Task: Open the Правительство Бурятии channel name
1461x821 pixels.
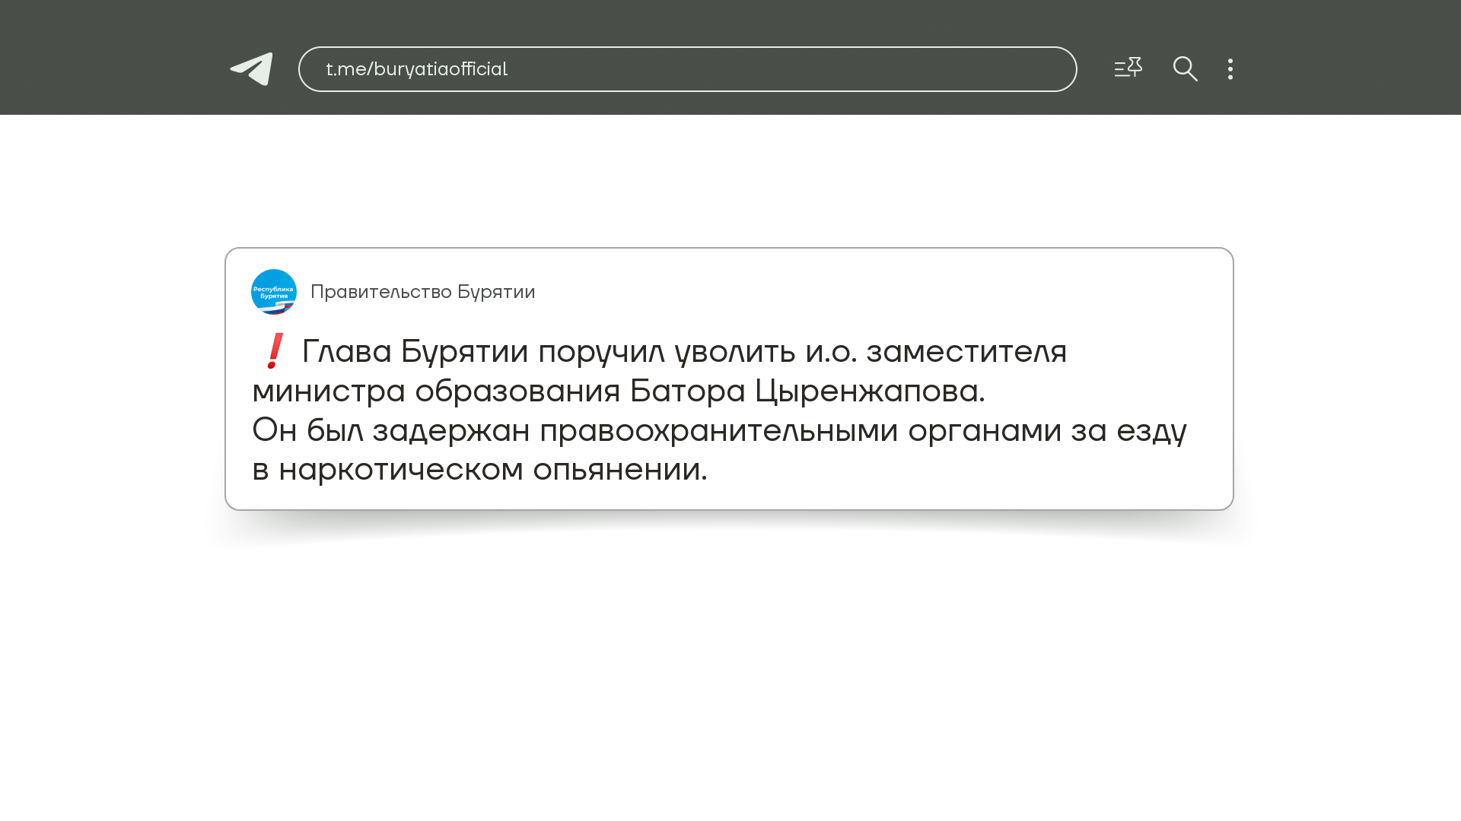Action: click(422, 292)
